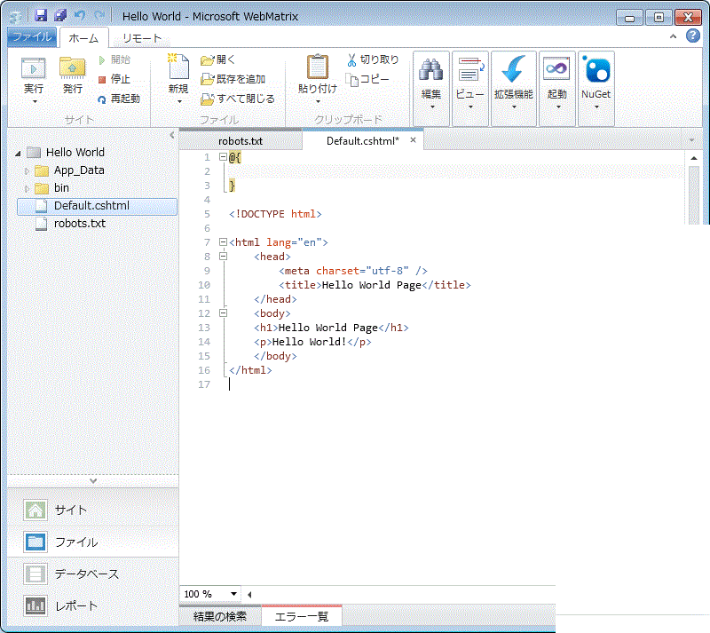
Task: Open the ファイル (File) menu tab
Action: 32,36
